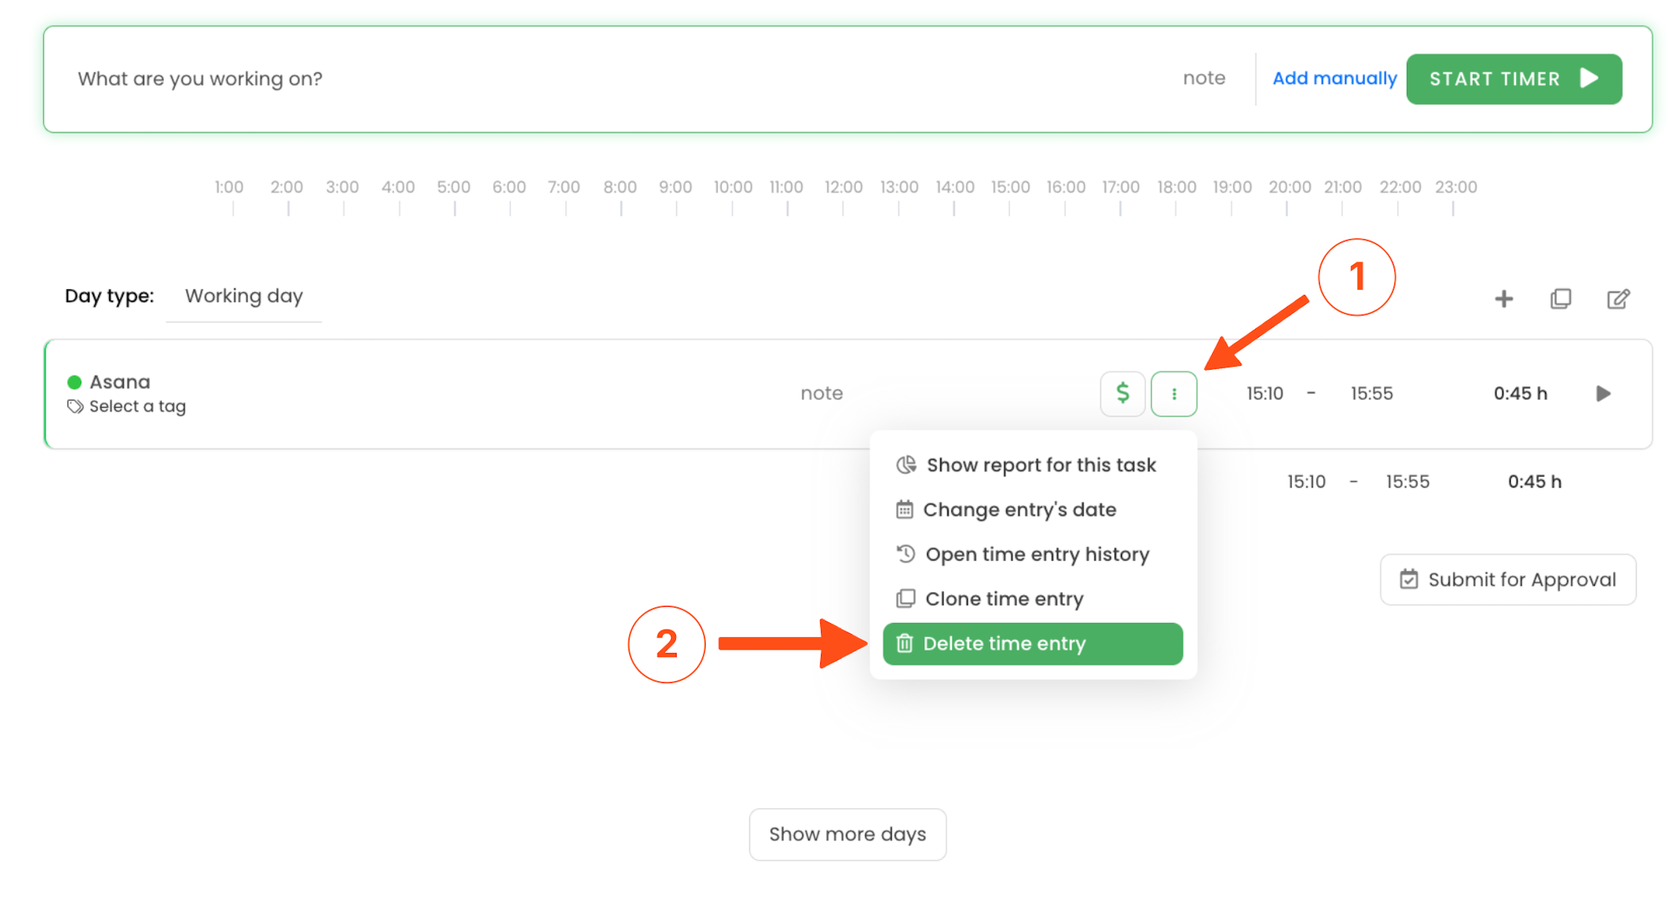1677x899 pixels.
Task: Click the Add manually link
Action: click(1334, 78)
